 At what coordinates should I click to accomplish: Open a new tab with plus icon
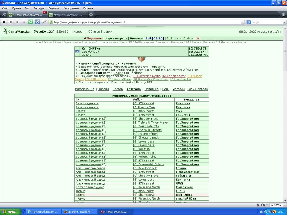point(91,15)
